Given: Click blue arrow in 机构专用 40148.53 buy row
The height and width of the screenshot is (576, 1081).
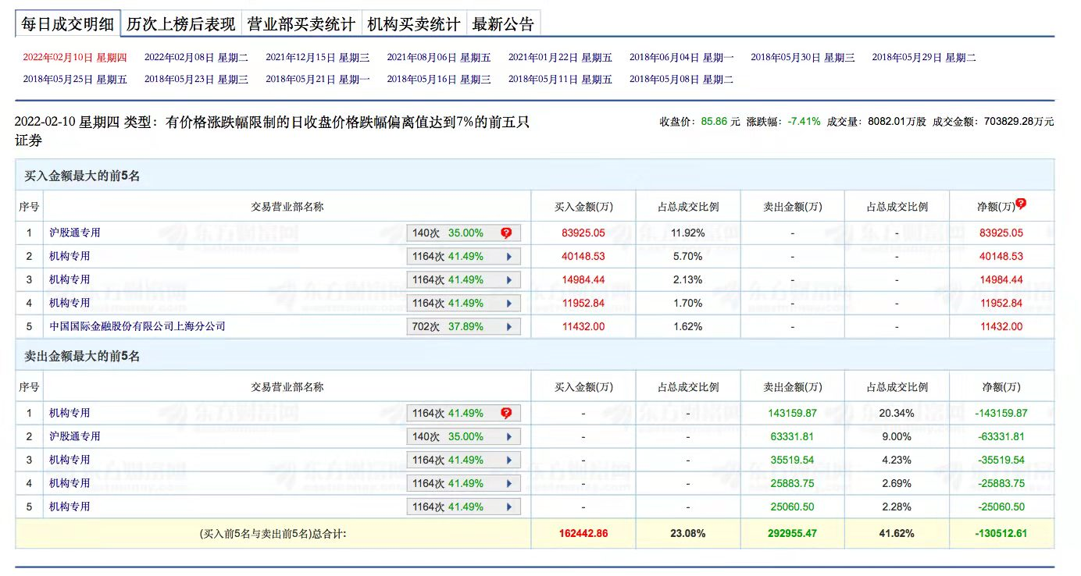Looking at the screenshot, I should 509,256.
